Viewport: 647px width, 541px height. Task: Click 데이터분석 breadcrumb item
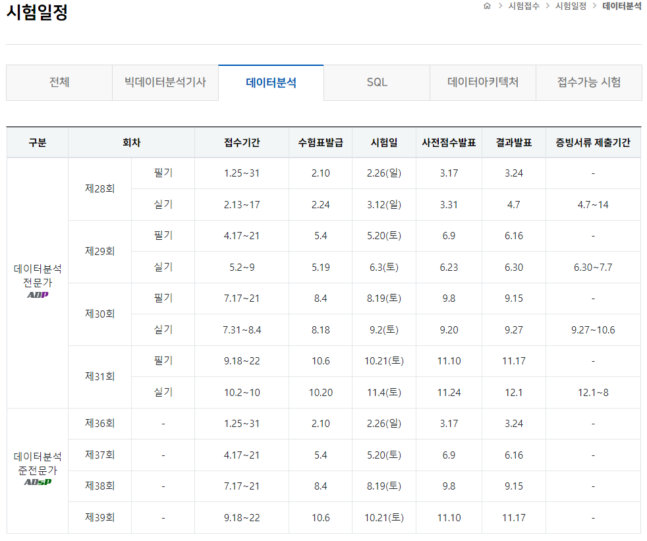[x=621, y=6]
